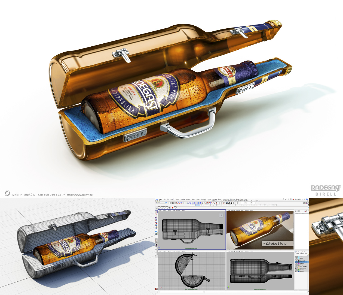Toggle visibility of molitan_L layer
The height and width of the screenshot is (295, 343).
tap(295, 272)
